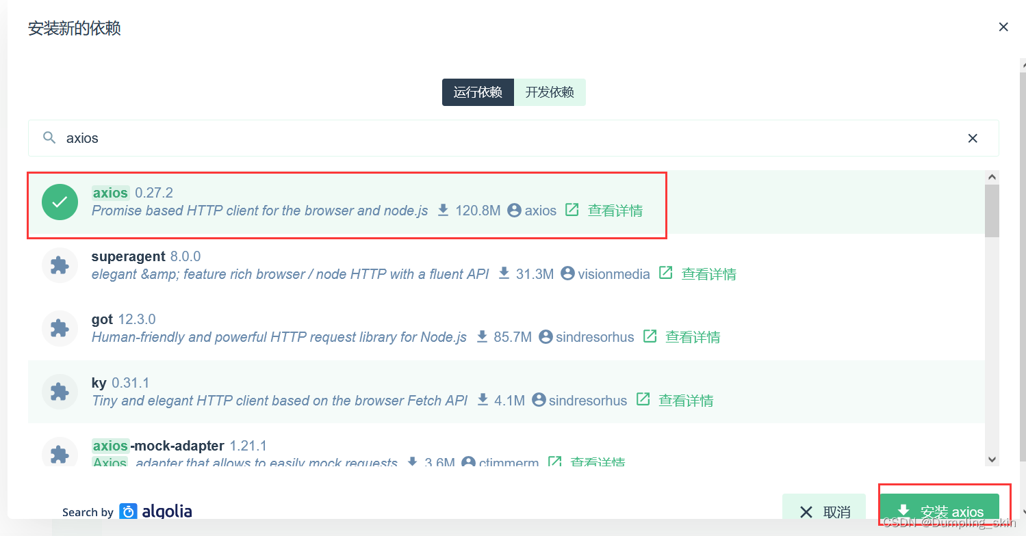Click description 'Promise based HTTP client'
Screen dimensions: 1026x536
coord(259,211)
